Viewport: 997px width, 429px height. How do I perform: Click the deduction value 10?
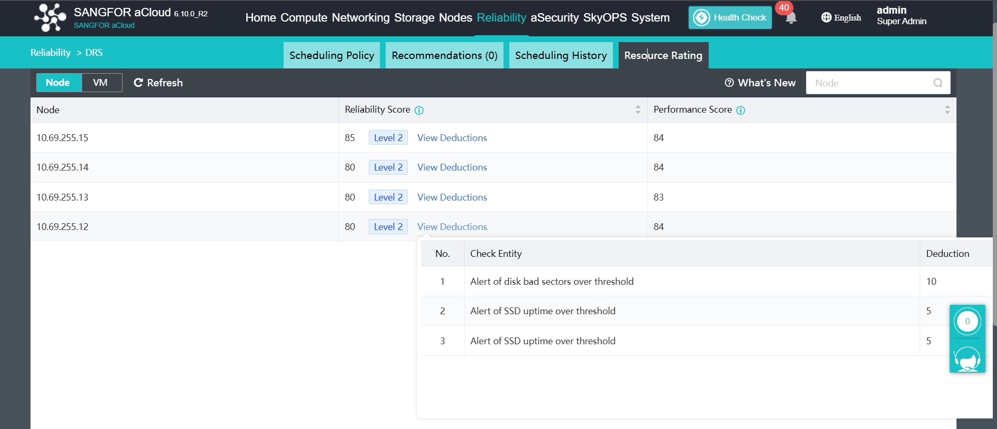(931, 281)
